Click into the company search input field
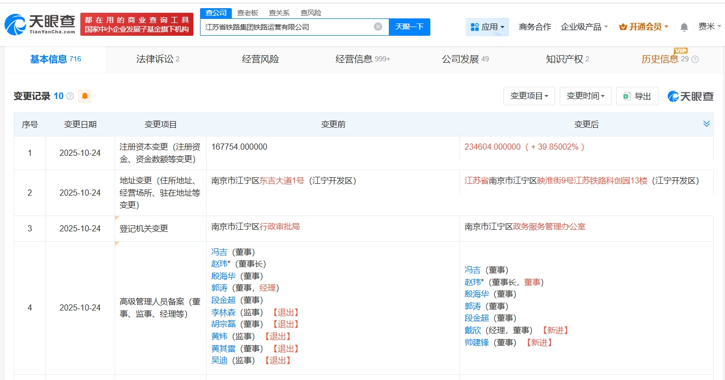725x380 pixels. [287, 27]
